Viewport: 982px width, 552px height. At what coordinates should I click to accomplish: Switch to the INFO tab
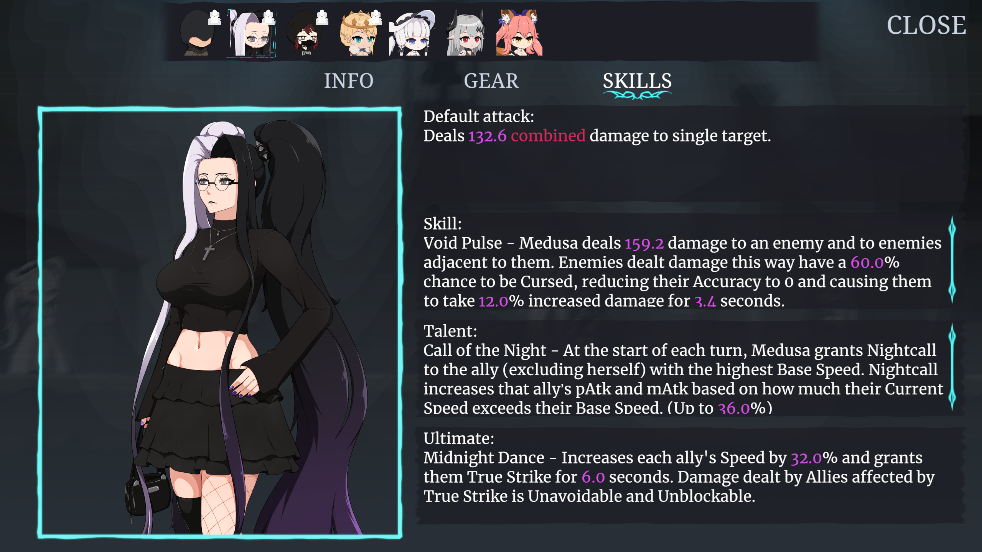click(x=348, y=81)
